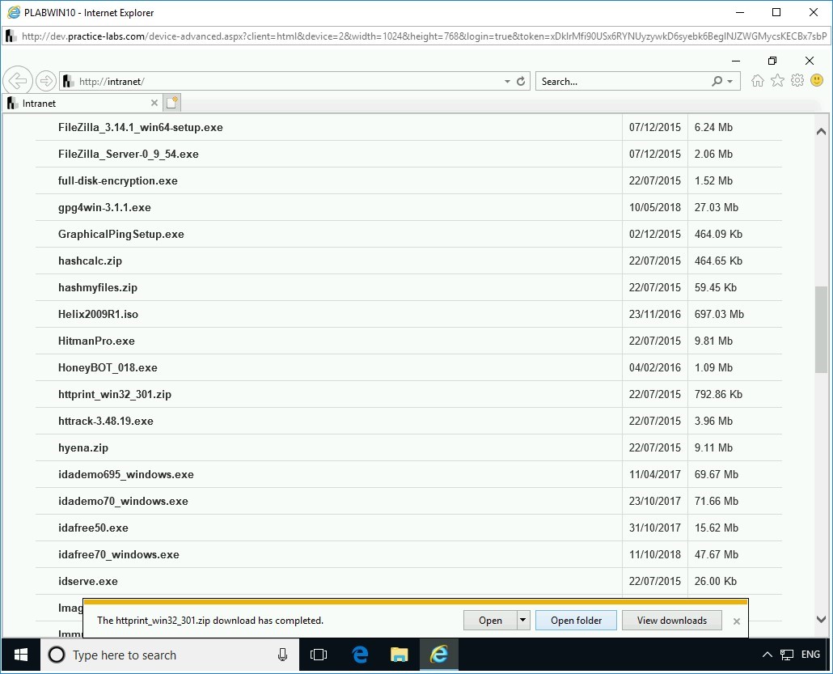The width and height of the screenshot is (833, 674).
Task: Dismiss the download completed notification
Action: [736, 621]
